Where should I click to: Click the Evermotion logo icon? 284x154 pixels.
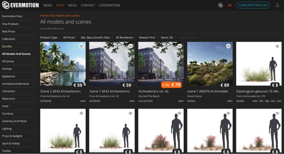[6, 5]
